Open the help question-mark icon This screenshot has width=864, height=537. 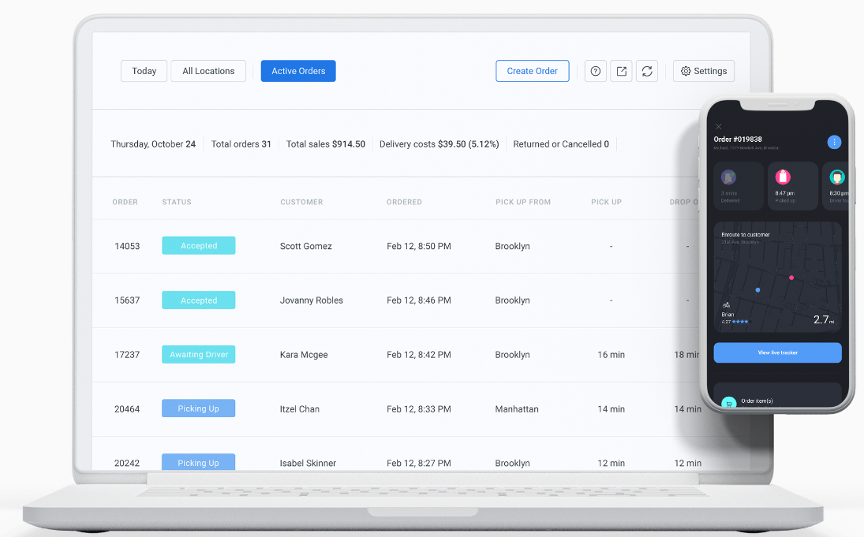[x=595, y=71]
